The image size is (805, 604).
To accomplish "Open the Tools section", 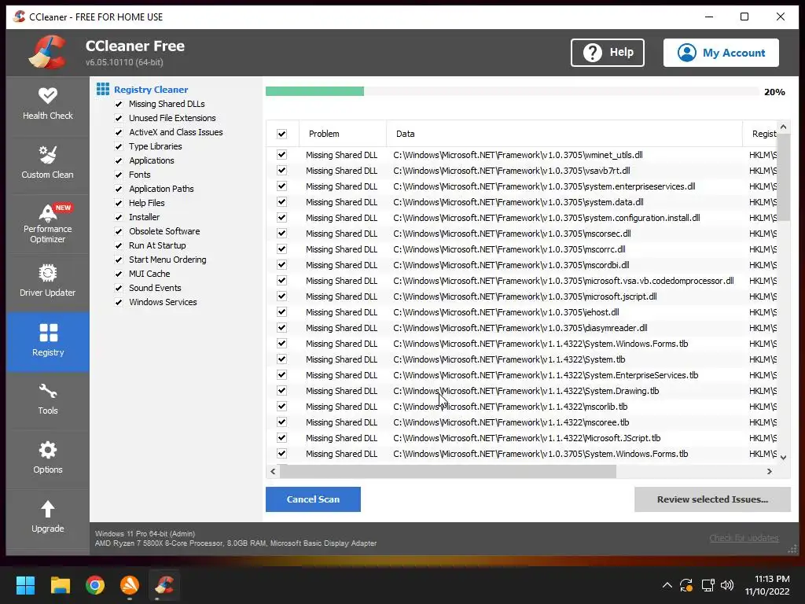I will pos(48,400).
